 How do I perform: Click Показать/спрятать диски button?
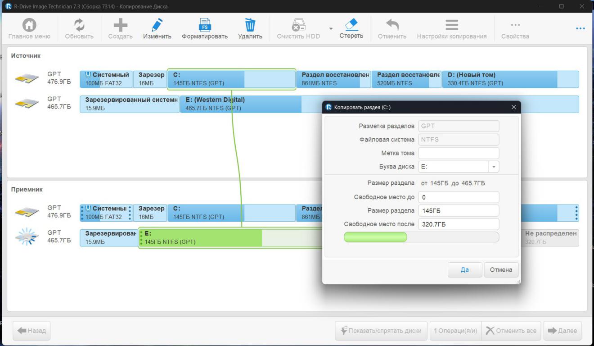pyautogui.click(x=382, y=331)
